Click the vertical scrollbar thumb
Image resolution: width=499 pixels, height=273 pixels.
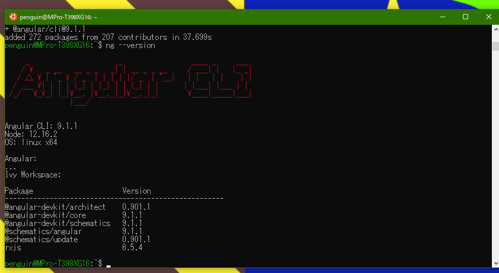(495, 46)
